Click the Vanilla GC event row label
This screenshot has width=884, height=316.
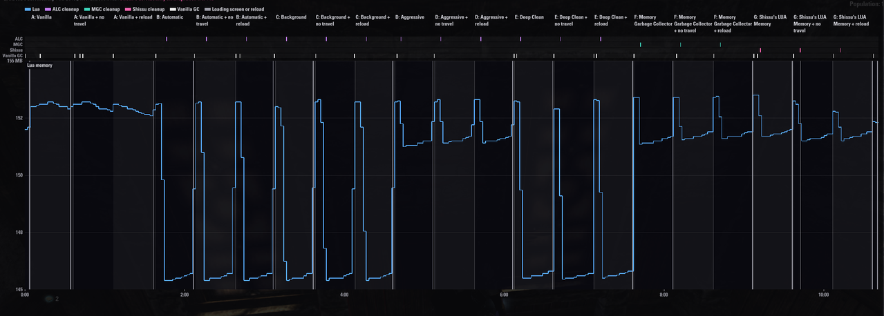pyautogui.click(x=12, y=55)
